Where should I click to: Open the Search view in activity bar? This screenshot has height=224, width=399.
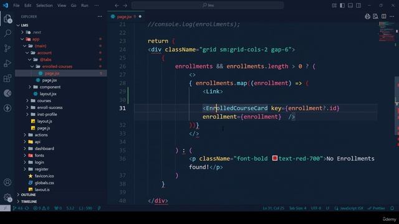[x=7, y=33]
